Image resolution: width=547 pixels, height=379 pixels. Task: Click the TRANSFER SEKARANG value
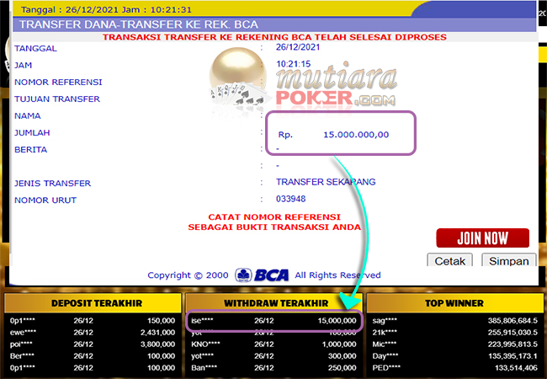[x=326, y=182]
